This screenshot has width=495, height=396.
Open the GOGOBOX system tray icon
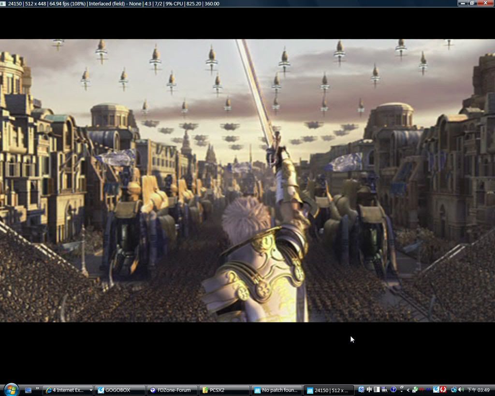tap(436, 389)
